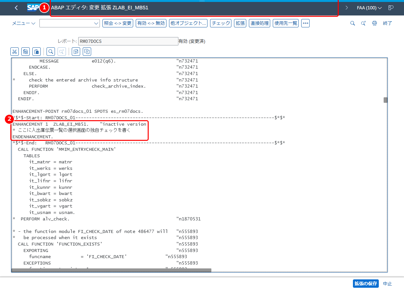Click the レポート field RM07DOCS
The width and height of the screenshot is (404, 290).
[128, 41]
